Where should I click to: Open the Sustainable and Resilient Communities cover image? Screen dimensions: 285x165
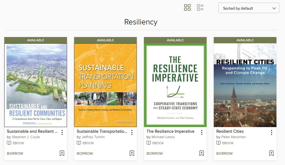(36, 85)
